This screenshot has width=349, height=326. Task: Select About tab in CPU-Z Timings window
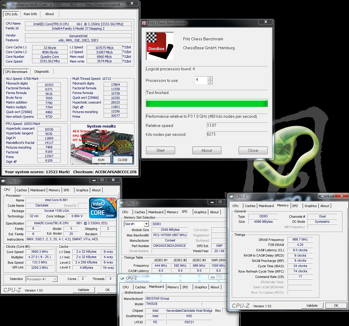point(325,206)
